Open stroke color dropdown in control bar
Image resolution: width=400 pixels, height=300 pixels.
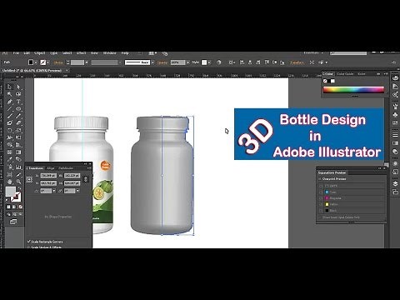pos(47,62)
